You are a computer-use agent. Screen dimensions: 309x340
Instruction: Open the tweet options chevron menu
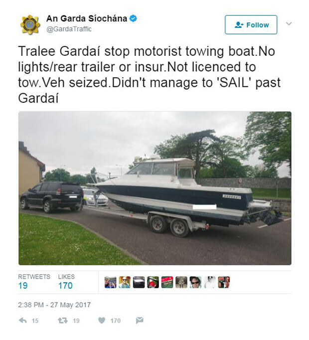pyautogui.click(x=289, y=23)
